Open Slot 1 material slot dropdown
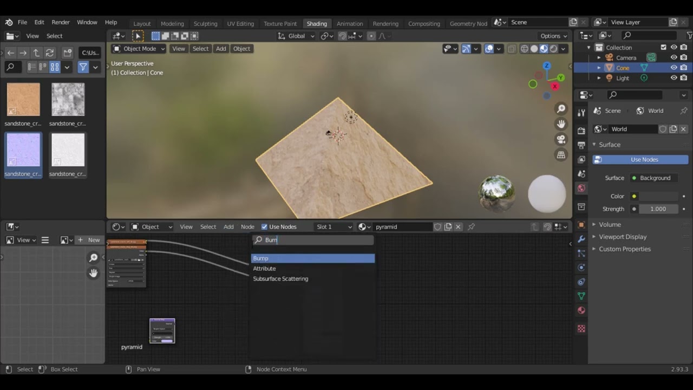Image resolution: width=693 pixels, height=390 pixels. tap(334, 226)
